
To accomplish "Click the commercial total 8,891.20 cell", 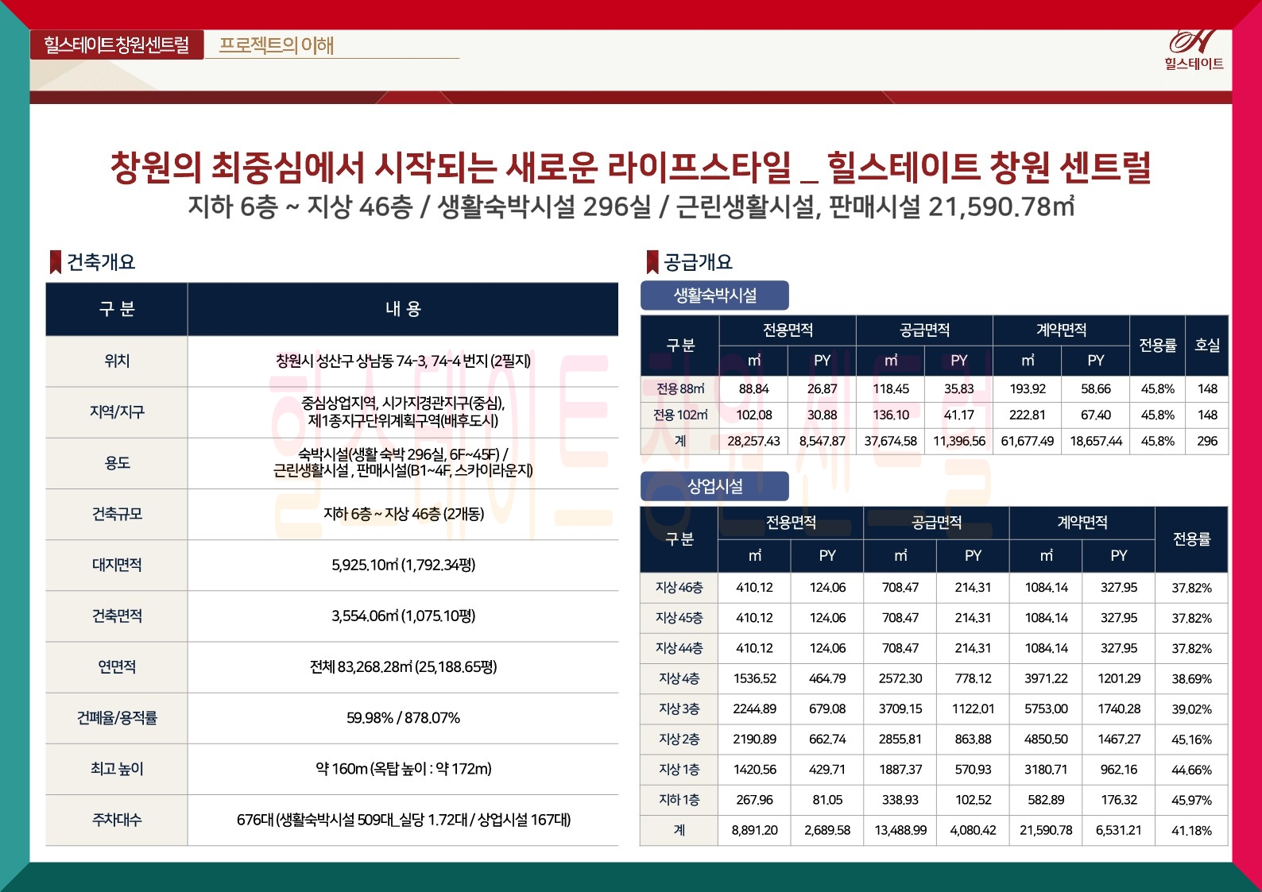I will 754,830.
